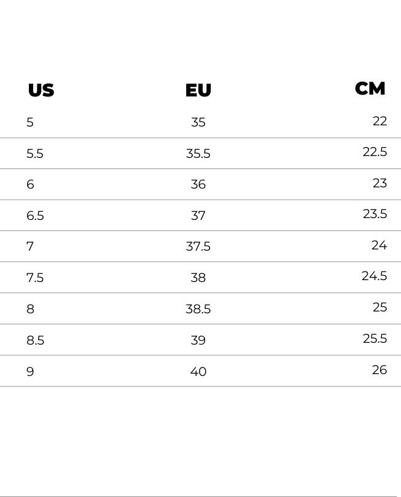The image size is (401, 497).
Task: Click the EU column header
Action: coord(198,90)
